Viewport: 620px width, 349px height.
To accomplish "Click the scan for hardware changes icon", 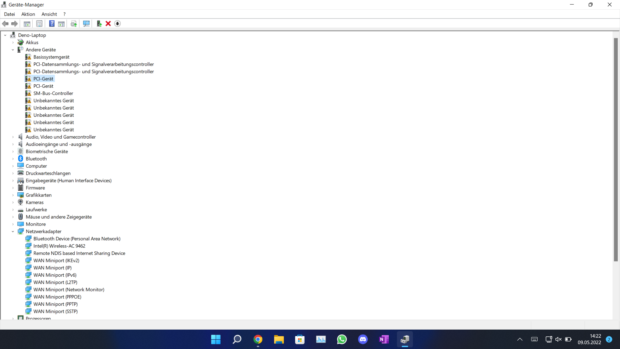I will tap(86, 24).
